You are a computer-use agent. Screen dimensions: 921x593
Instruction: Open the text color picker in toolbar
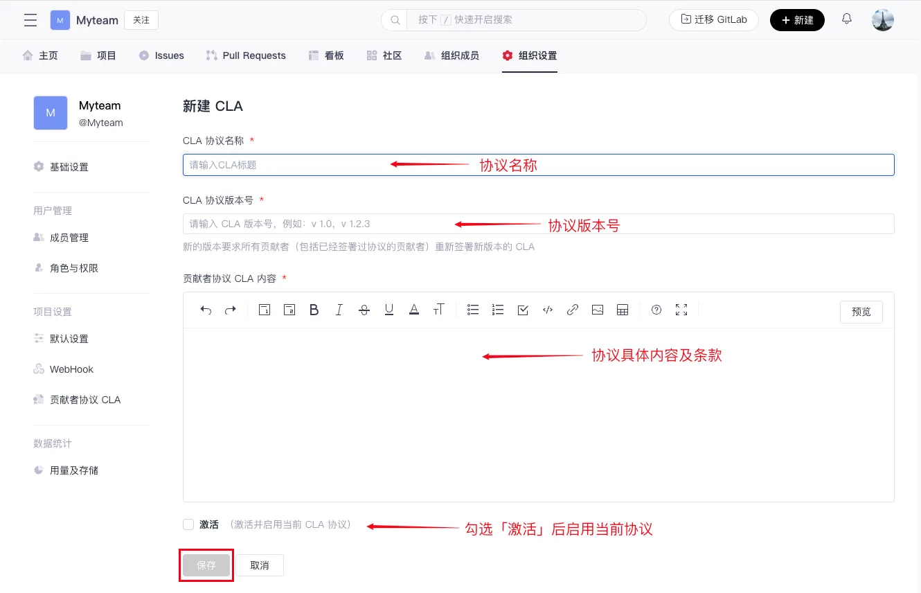(414, 310)
